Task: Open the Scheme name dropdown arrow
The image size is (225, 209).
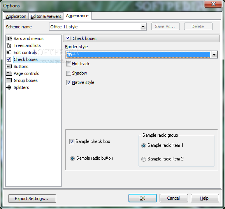Action: (143, 27)
